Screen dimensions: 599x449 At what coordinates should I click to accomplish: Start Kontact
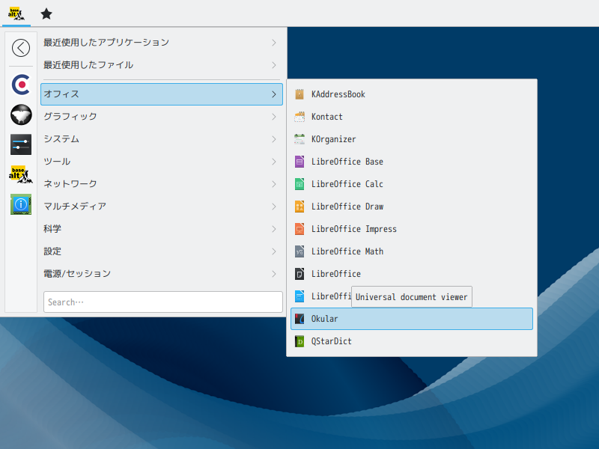(x=326, y=117)
